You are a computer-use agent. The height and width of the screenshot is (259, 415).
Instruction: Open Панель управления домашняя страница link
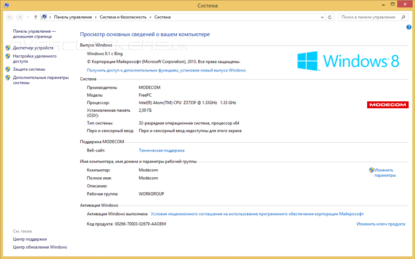pos(35,34)
